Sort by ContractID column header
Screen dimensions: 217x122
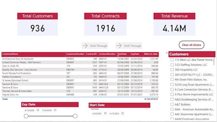91,54
